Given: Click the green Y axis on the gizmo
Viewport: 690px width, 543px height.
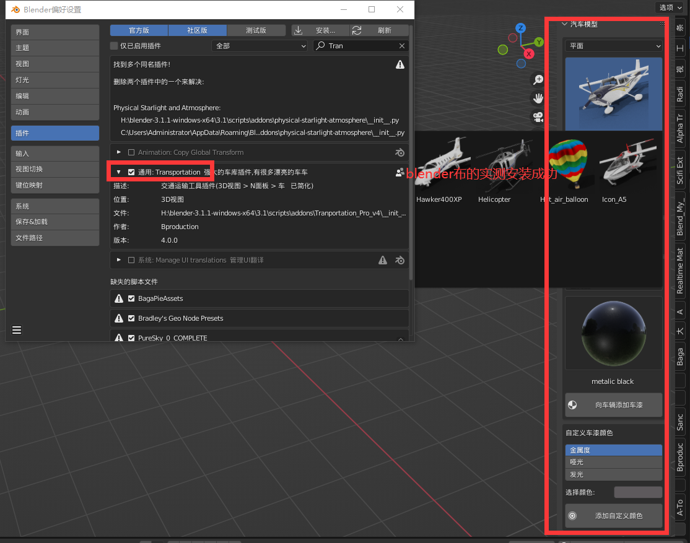Looking at the screenshot, I should pos(539,42).
